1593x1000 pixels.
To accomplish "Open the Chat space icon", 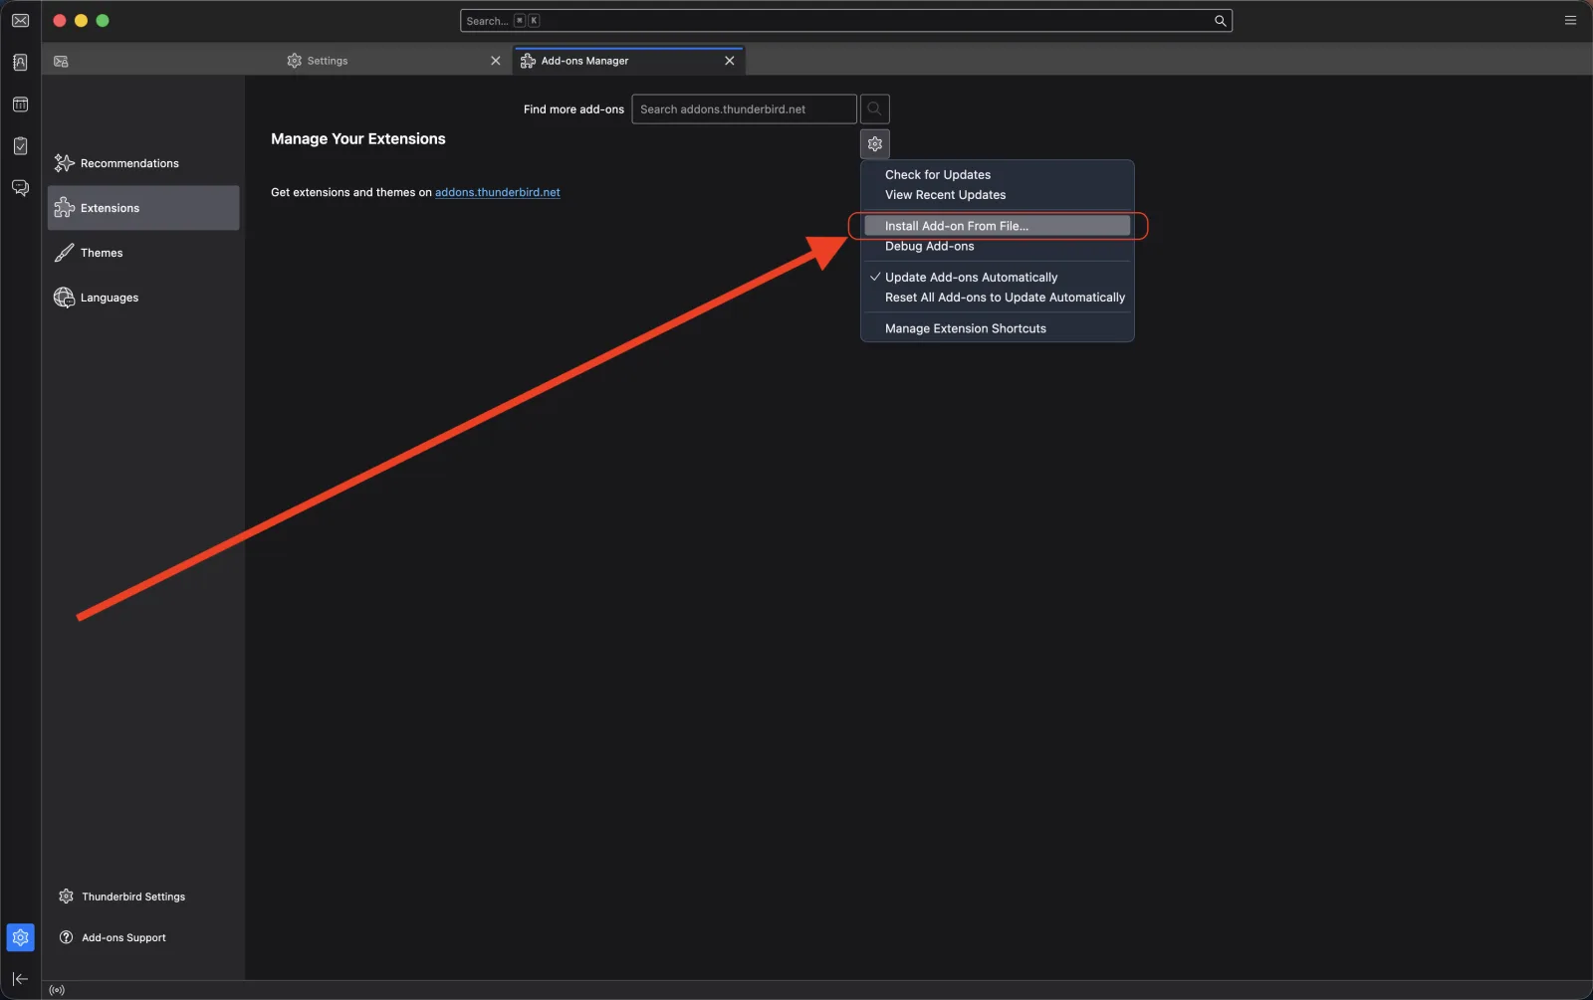I will click(x=20, y=188).
